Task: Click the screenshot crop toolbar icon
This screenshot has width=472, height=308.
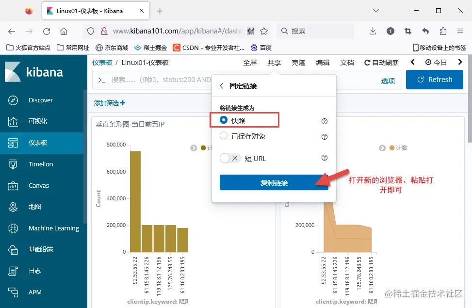Action: click(408, 31)
